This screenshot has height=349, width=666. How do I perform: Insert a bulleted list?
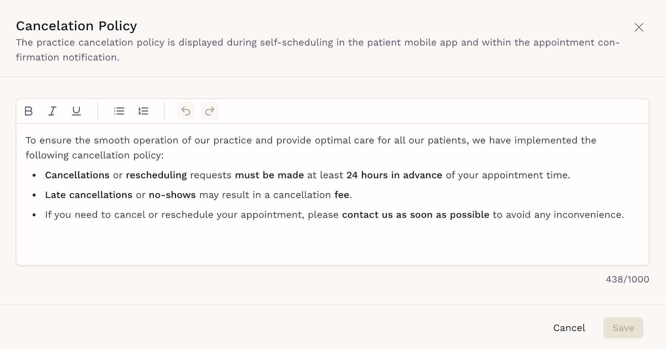pyautogui.click(x=119, y=111)
